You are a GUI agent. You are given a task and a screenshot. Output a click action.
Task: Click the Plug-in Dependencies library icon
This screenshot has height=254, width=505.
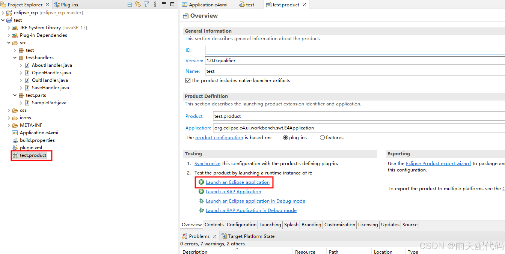(x=15, y=35)
